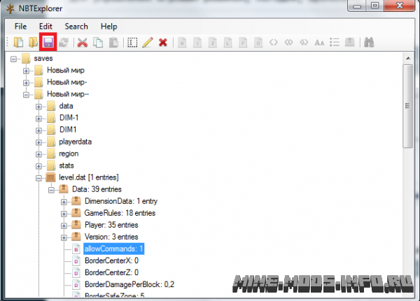Select the BorderCenterX: 0 tag
This screenshot has width=420, height=301.
pos(111,260)
